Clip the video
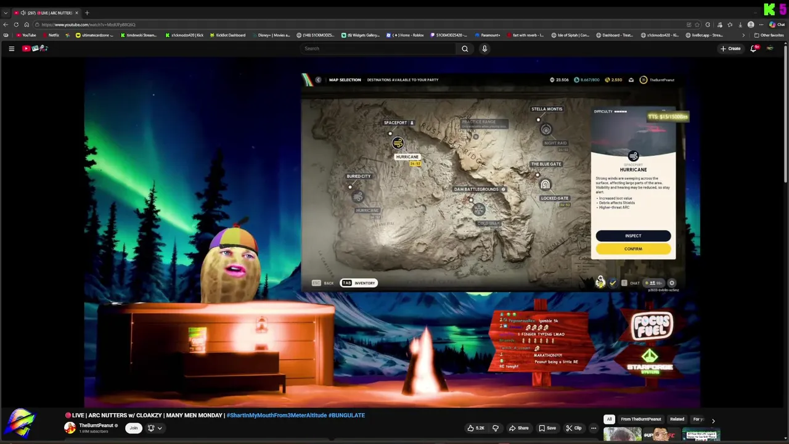Screen dimensions: 789x444 [574, 428]
